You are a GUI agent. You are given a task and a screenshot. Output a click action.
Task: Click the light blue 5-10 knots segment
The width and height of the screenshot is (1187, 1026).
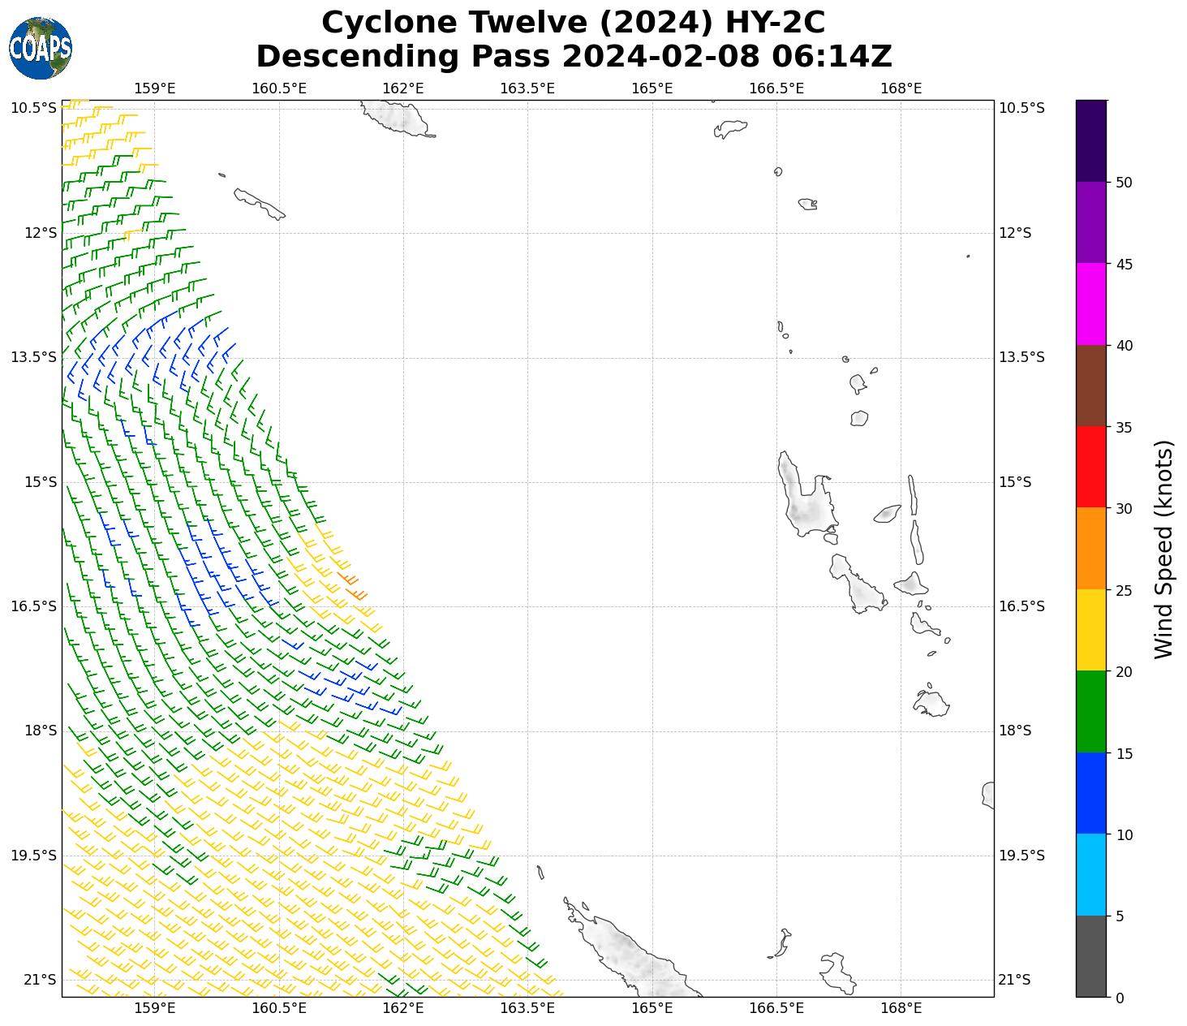[x=1090, y=874]
